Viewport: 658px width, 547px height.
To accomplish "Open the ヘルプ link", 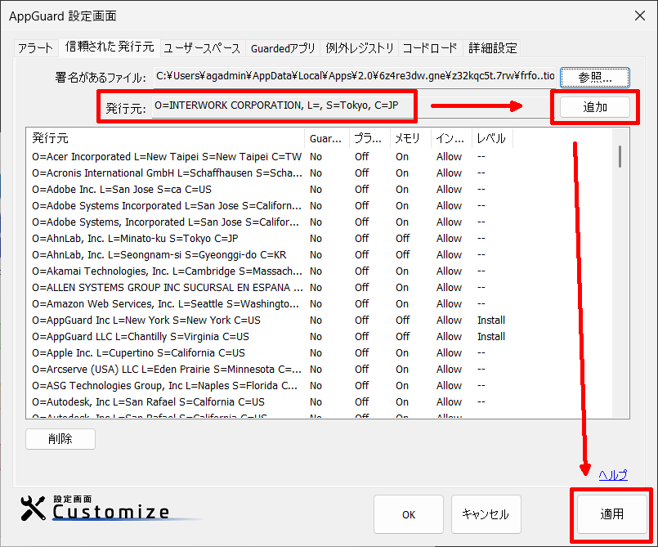I will click(612, 475).
